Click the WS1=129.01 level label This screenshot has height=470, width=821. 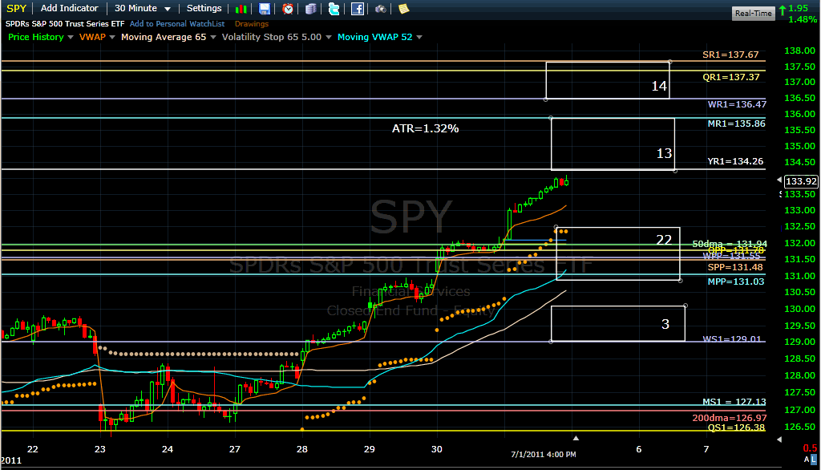click(x=731, y=339)
